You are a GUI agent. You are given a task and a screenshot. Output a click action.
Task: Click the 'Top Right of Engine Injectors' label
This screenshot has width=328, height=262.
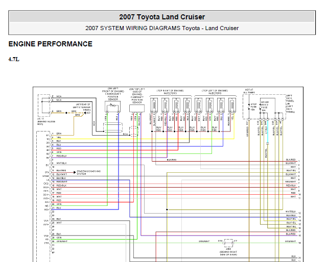point(170,92)
